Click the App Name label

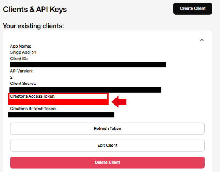pos(21,46)
